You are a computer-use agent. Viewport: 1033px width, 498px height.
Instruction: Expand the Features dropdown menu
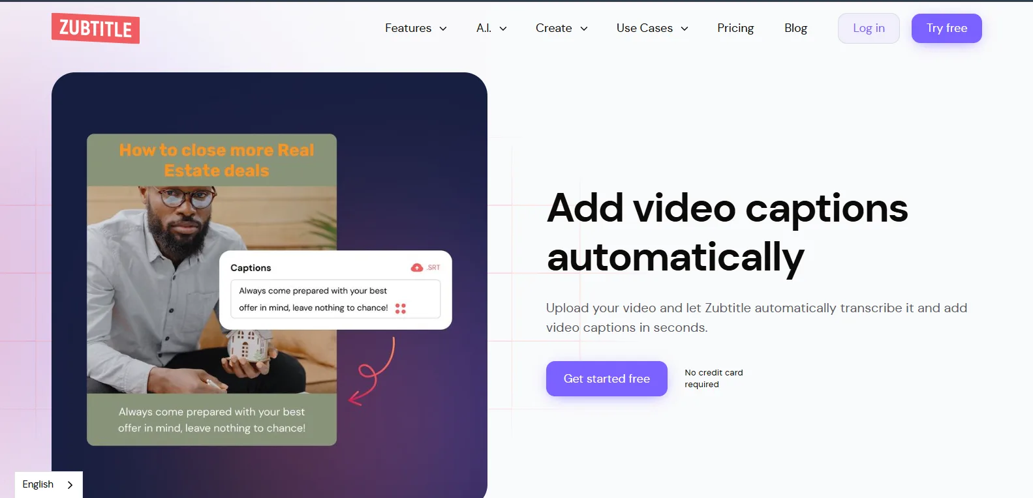pyautogui.click(x=416, y=28)
